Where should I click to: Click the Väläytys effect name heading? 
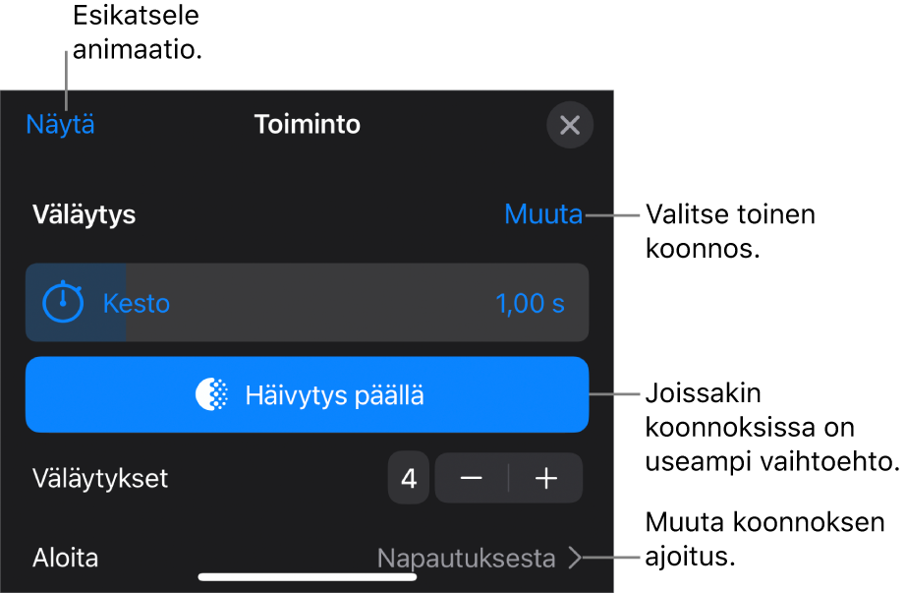(x=84, y=215)
